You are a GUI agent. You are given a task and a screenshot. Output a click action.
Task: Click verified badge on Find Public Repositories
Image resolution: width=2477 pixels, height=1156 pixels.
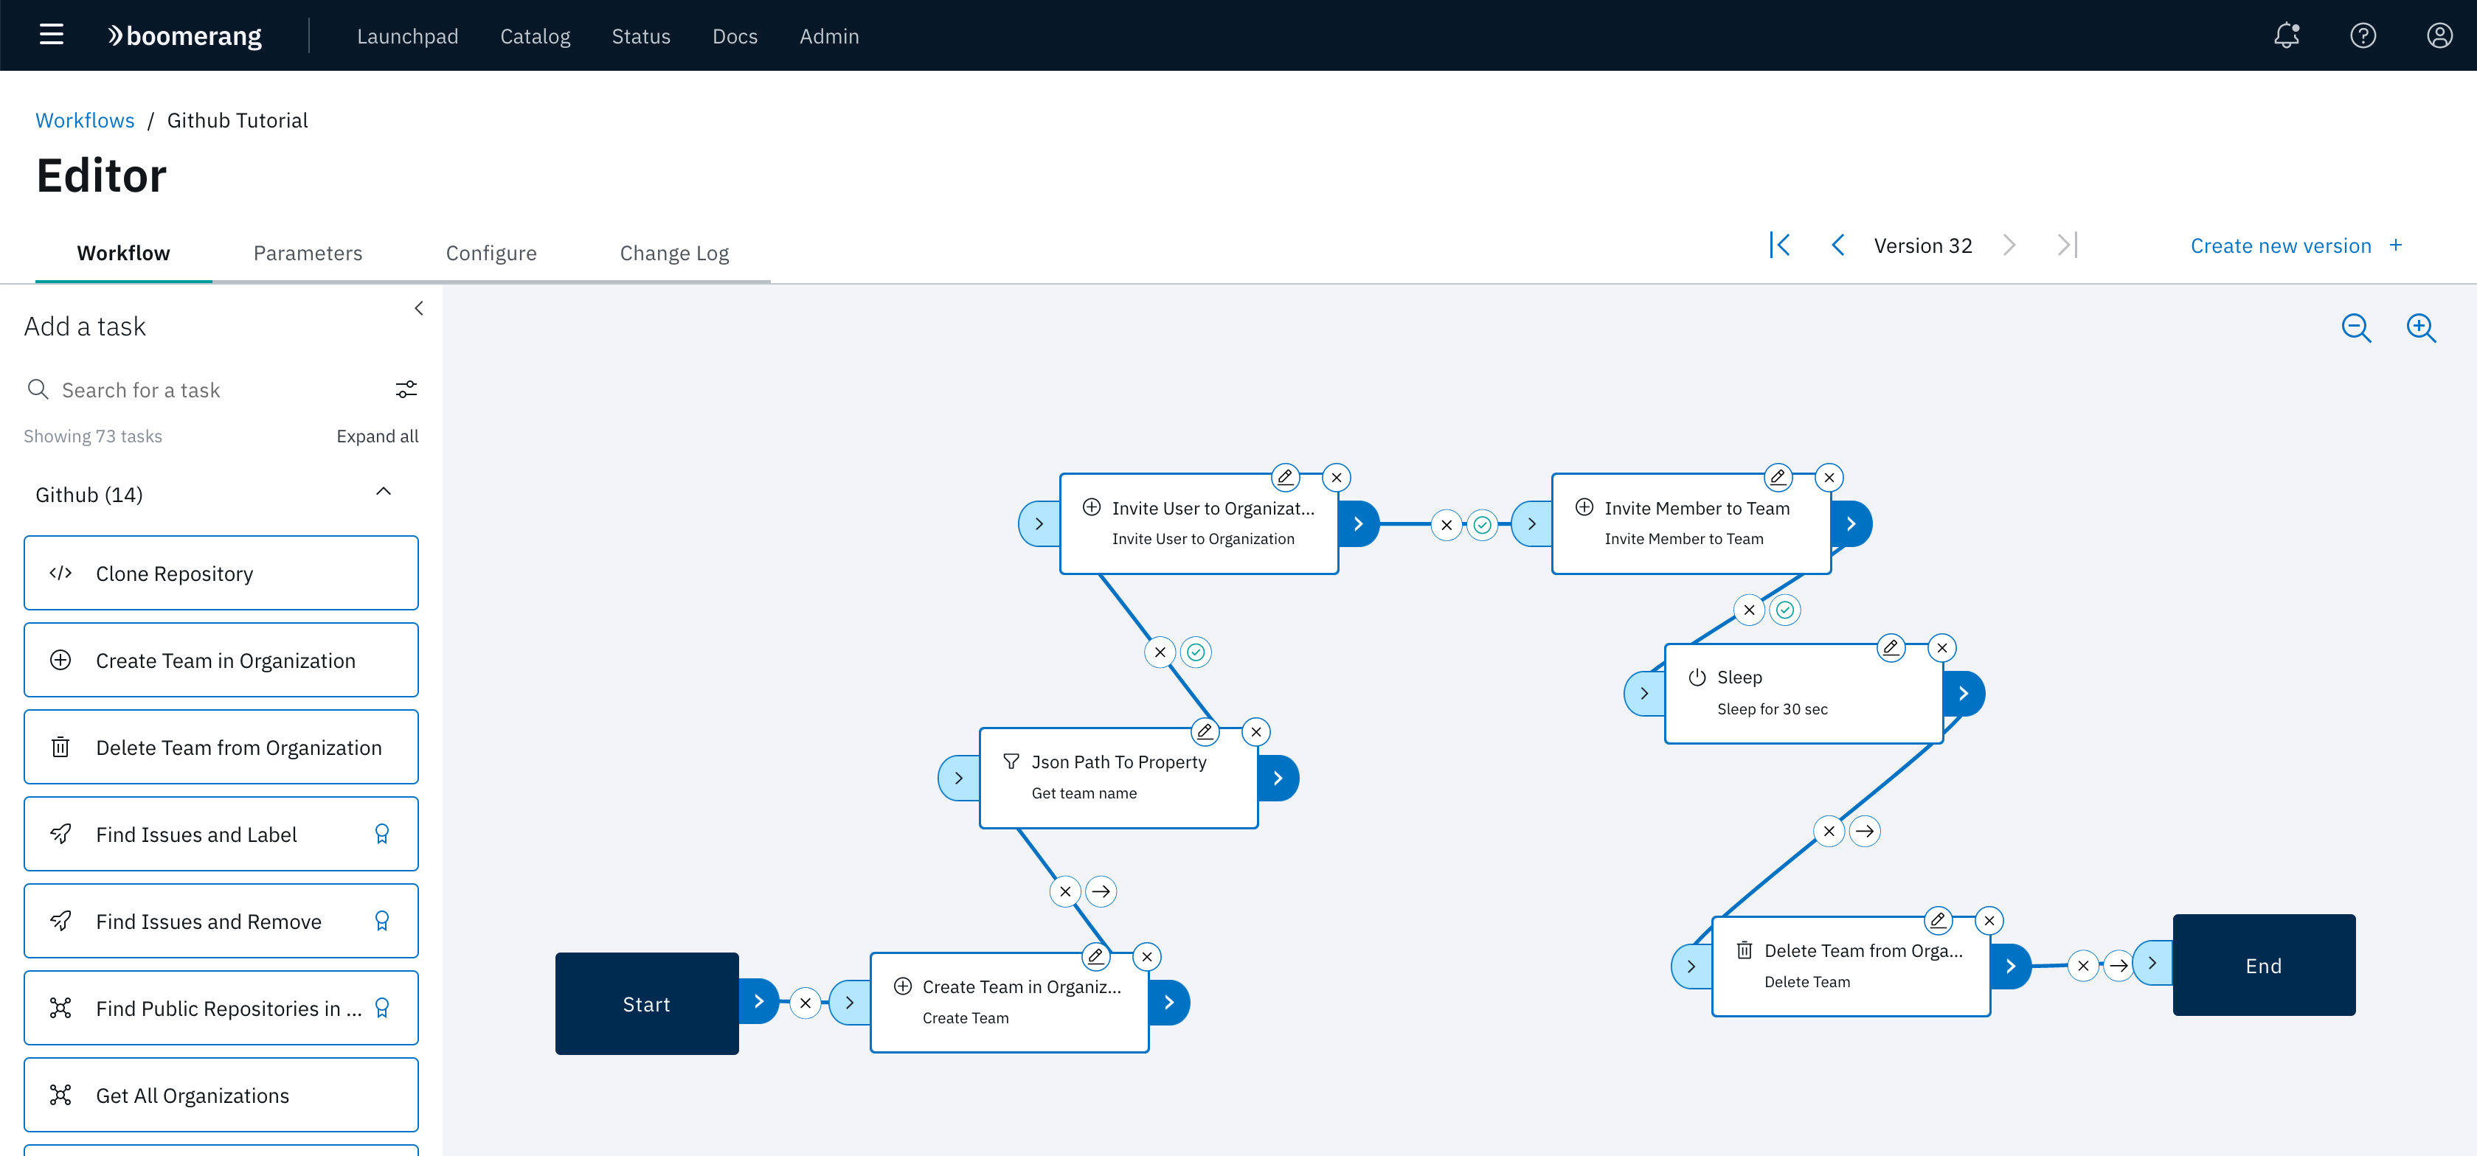click(382, 1008)
